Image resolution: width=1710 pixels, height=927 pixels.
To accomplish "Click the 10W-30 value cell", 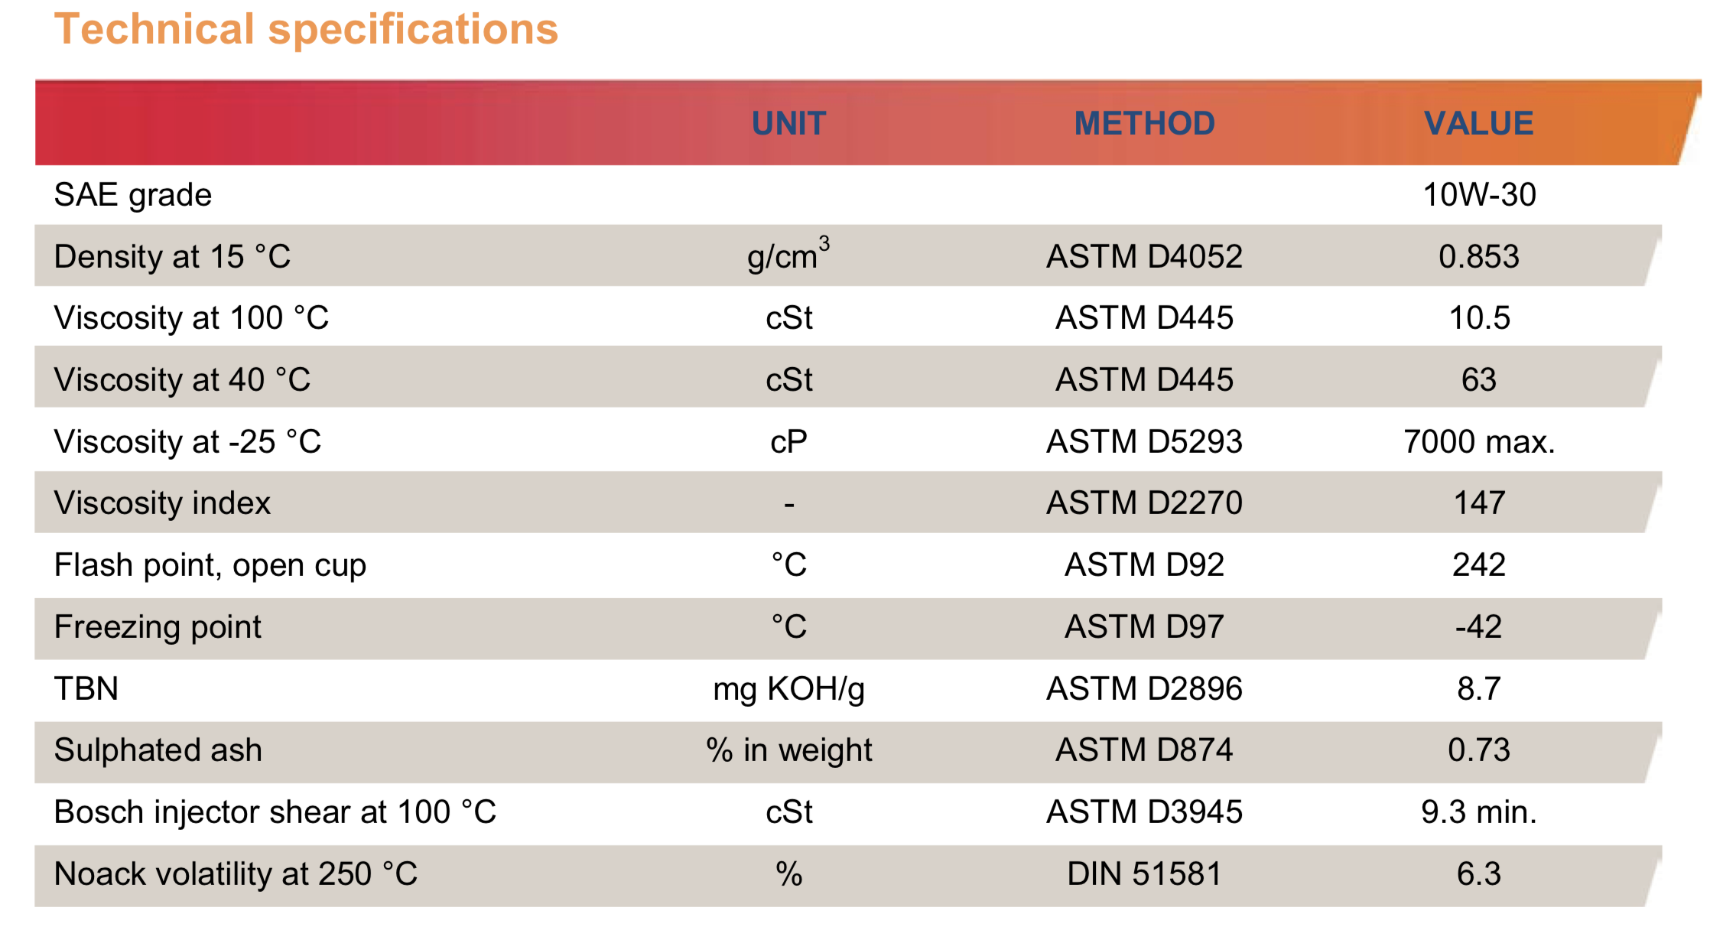I will (1479, 194).
